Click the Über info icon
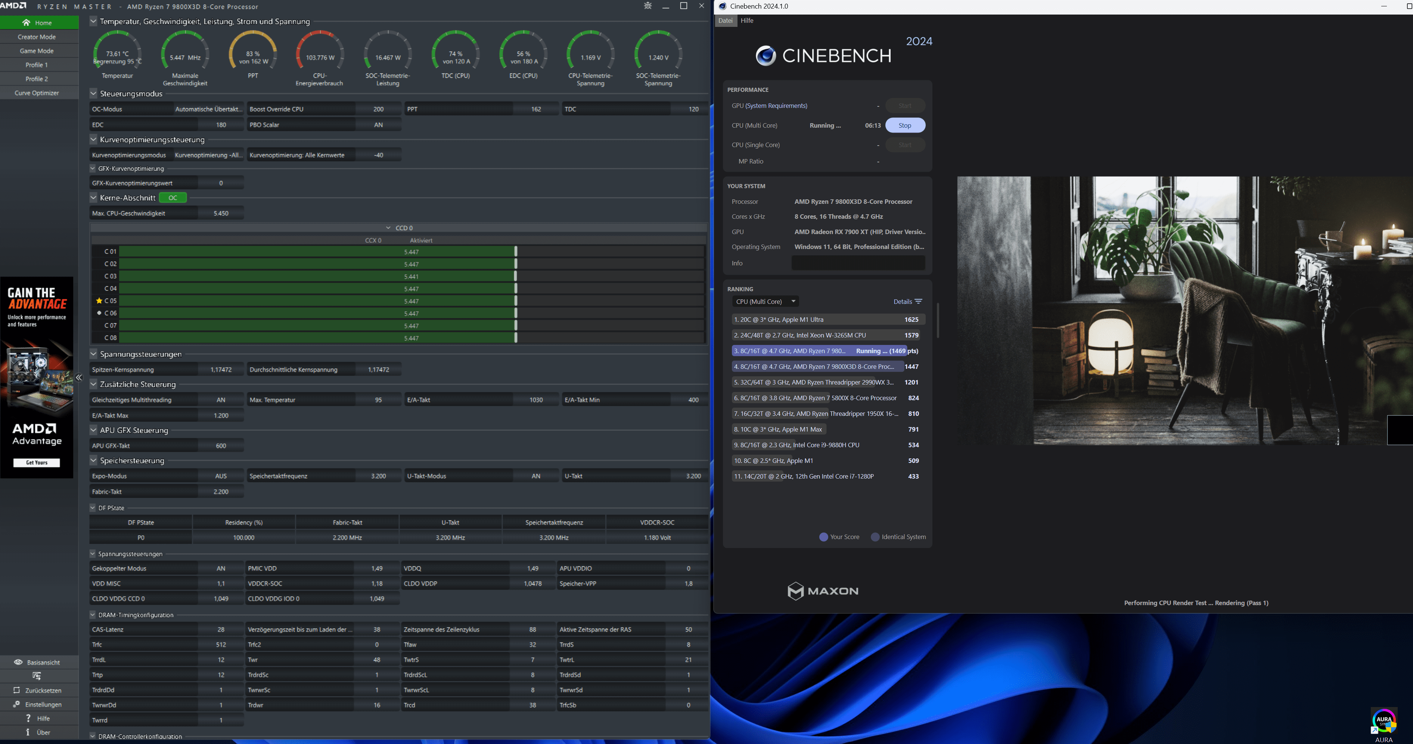This screenshot has width=1413, height=744. point(28,732)
